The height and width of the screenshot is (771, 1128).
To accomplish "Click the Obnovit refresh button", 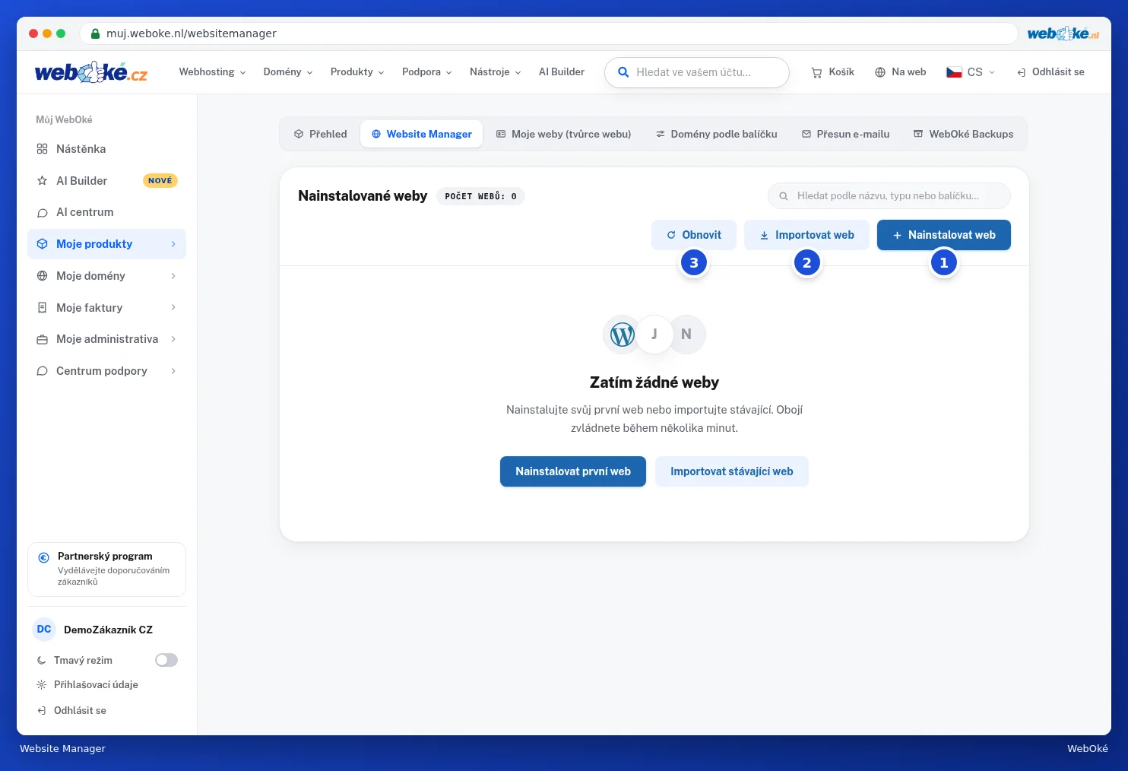I will 694,235.
